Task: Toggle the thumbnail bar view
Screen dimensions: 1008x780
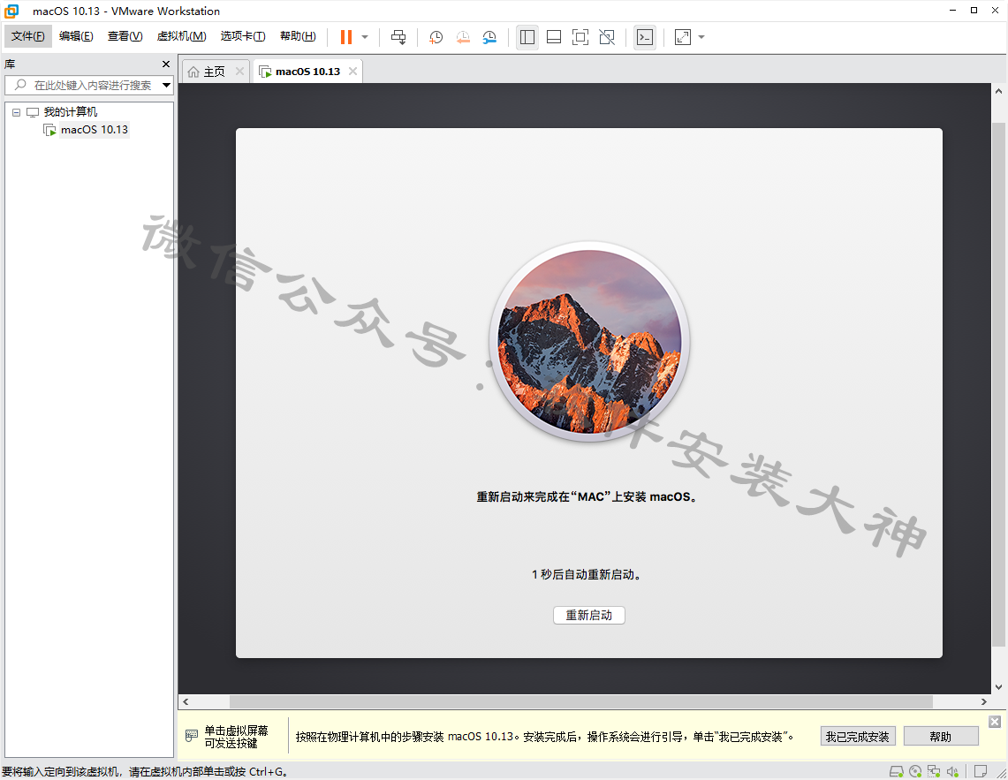Action: click(x=554, y=37)
